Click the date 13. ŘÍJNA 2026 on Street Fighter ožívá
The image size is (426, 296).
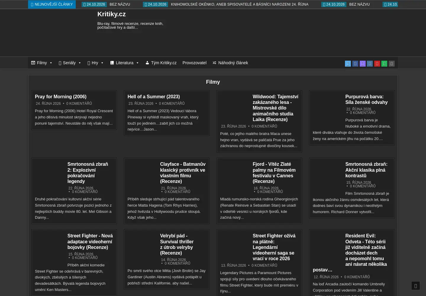point(233,266)
